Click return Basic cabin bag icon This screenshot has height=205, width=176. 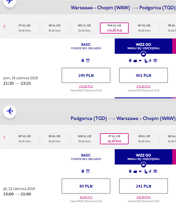coord(83,171)
